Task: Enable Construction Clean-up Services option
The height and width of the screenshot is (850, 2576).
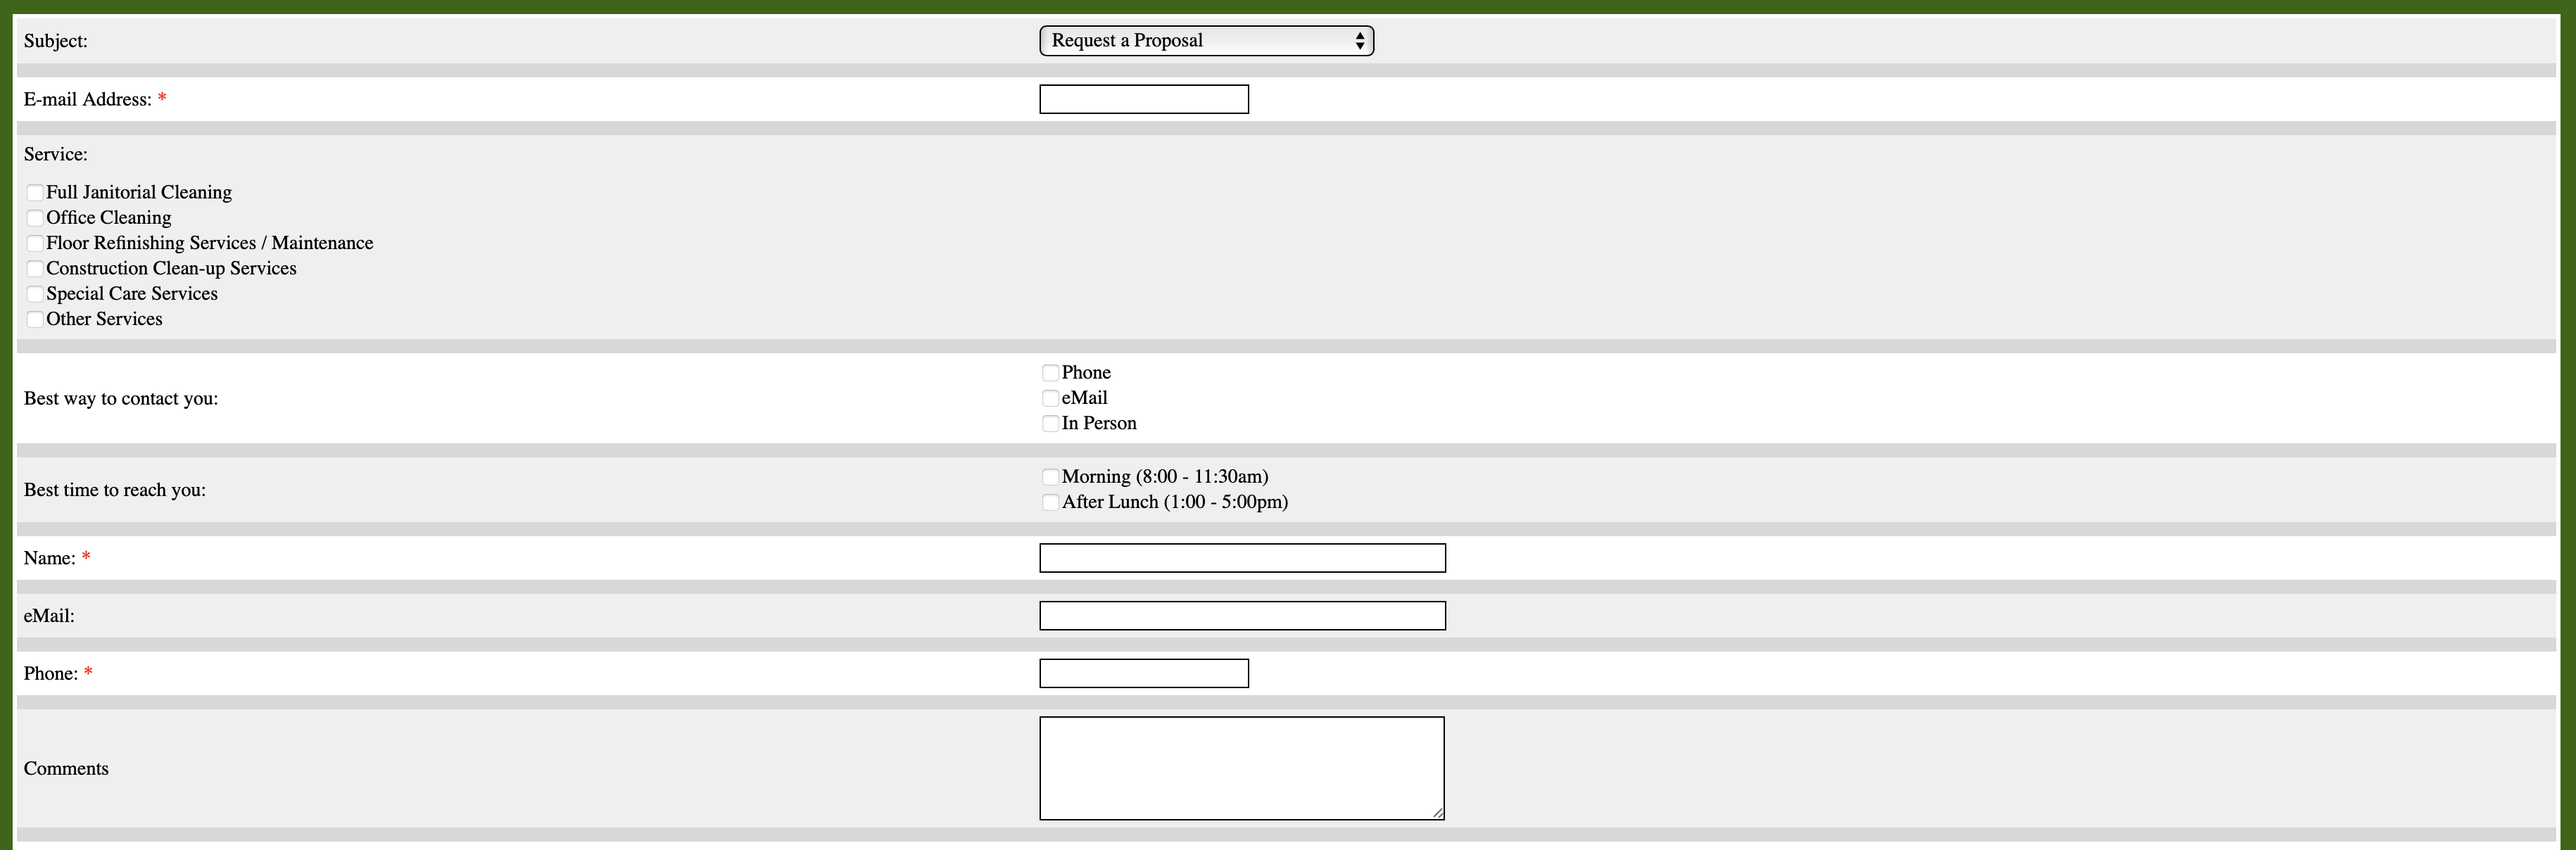Action: 35,269
